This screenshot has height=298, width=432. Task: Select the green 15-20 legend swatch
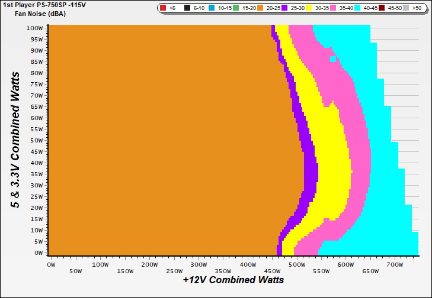[235, 8]
